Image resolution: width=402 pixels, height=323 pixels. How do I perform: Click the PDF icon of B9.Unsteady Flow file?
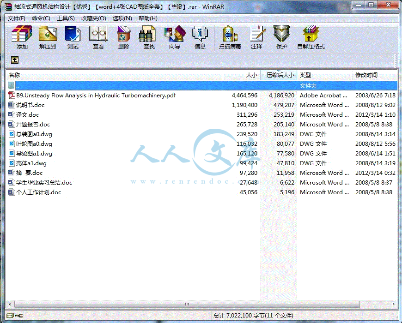coord(11,96)
